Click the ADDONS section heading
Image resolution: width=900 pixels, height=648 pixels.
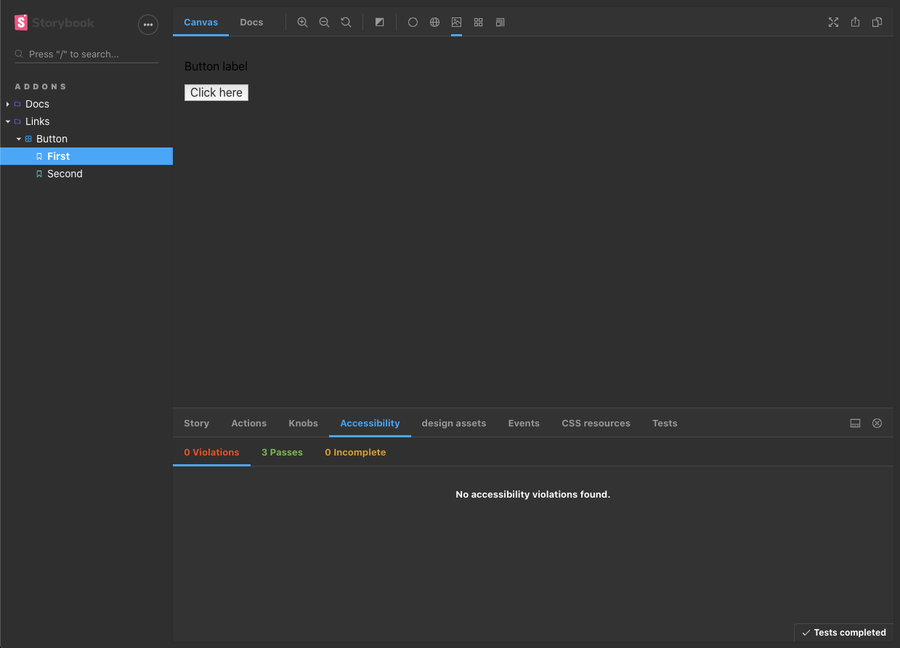41,86
